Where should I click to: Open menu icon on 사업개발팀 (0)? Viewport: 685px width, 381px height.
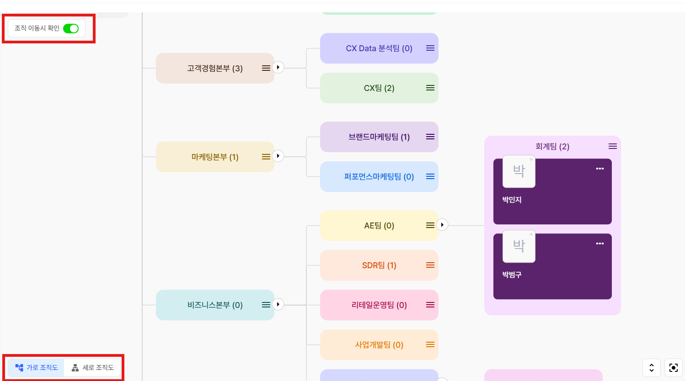pyautogui.click(x=430, y=344)
